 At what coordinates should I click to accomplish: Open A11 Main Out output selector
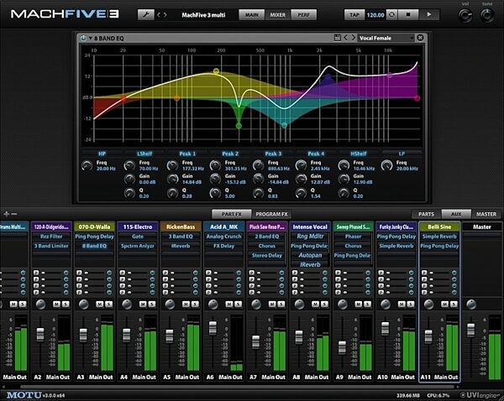tap(446, 377)
